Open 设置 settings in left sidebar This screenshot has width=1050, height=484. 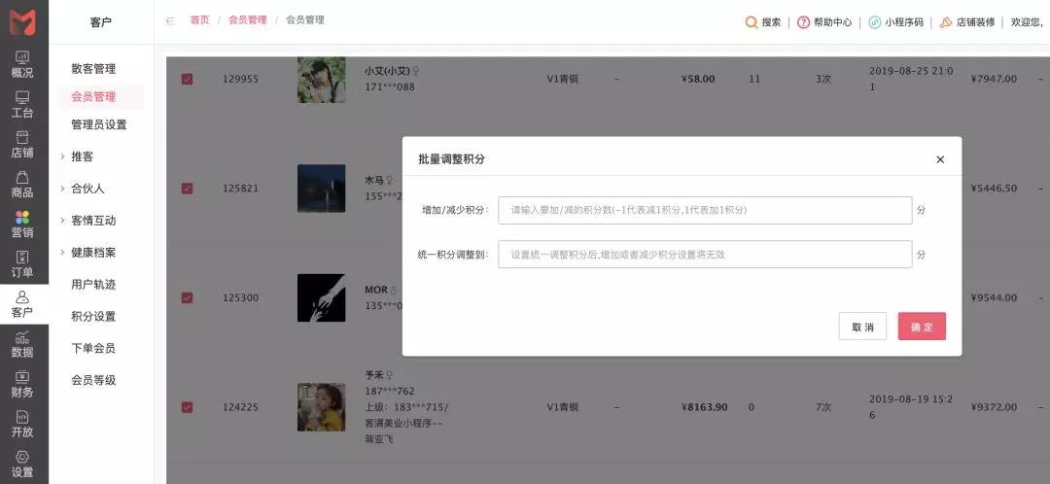[x=22, y=465]
